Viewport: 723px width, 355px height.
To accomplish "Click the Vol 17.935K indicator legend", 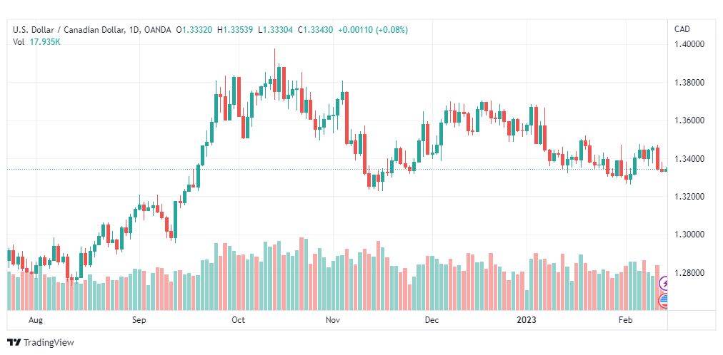I will coord(37,42).
